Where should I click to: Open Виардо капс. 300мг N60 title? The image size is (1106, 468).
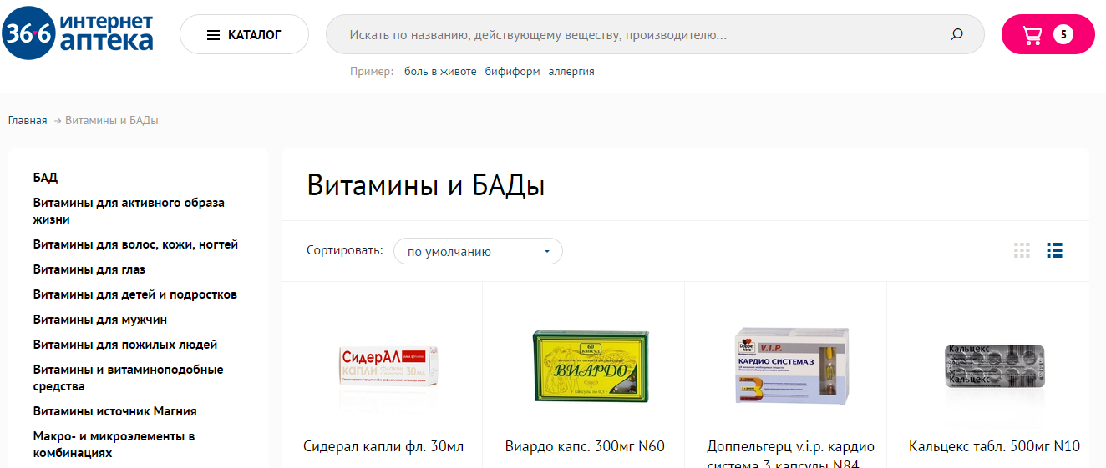[585, 446]
